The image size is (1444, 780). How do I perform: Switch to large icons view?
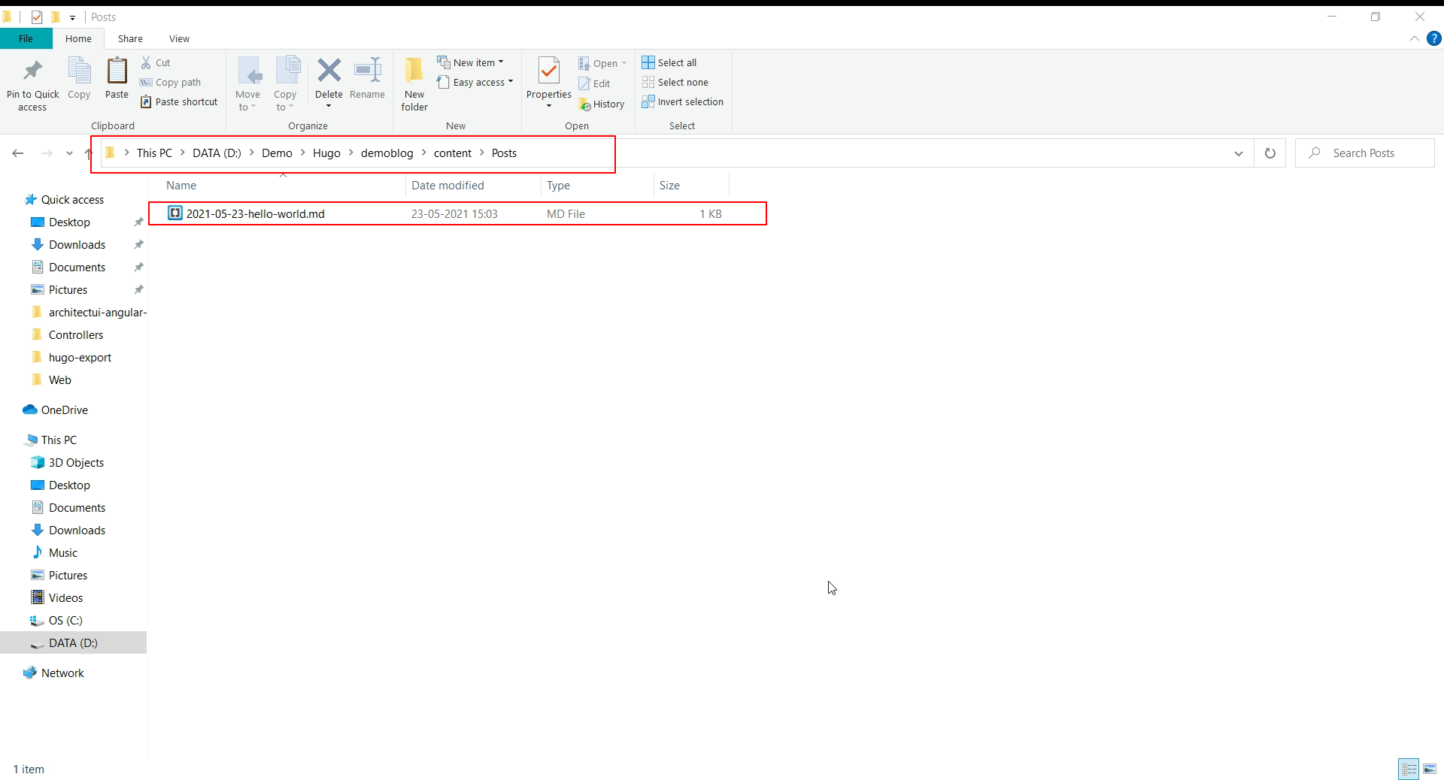click(1430, 769)
